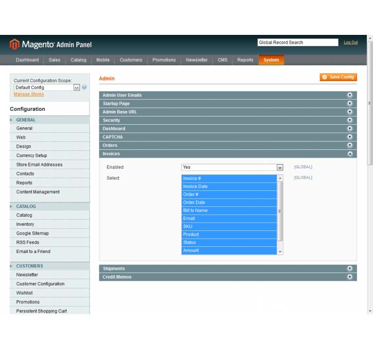
Task: Expand the Shipments section header
Action: (x=228, y=268)
